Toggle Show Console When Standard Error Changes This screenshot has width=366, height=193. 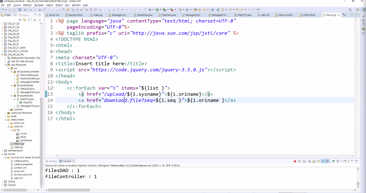pyautogui.click(x=328, y=161)
